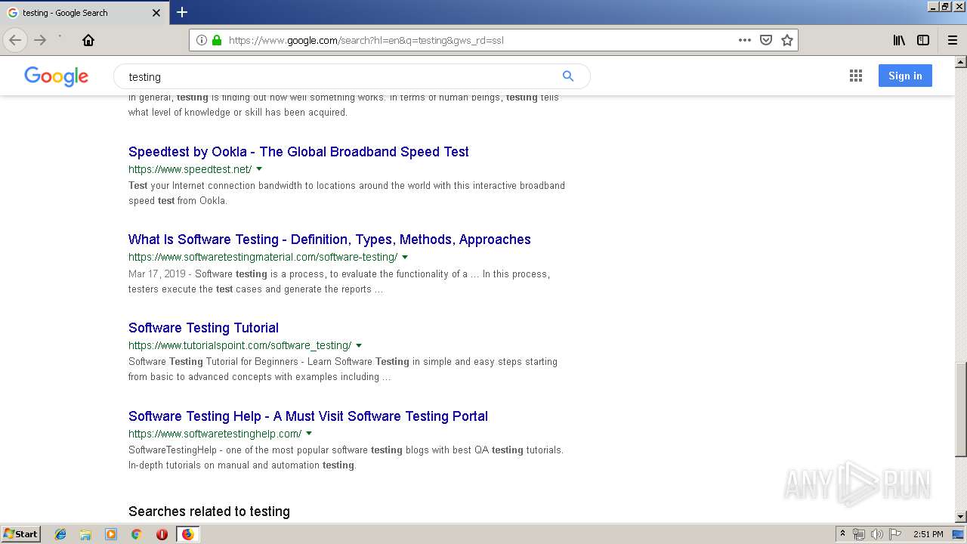
Task: Open the Google apps grid
Action: pos(856,76)
